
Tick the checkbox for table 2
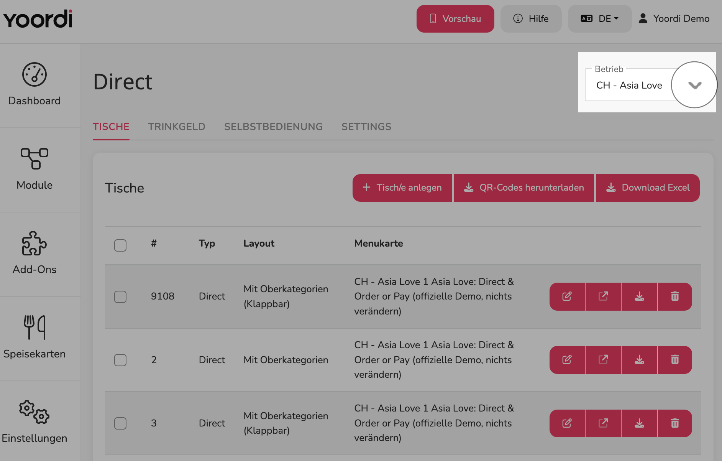tap(120, 360)
